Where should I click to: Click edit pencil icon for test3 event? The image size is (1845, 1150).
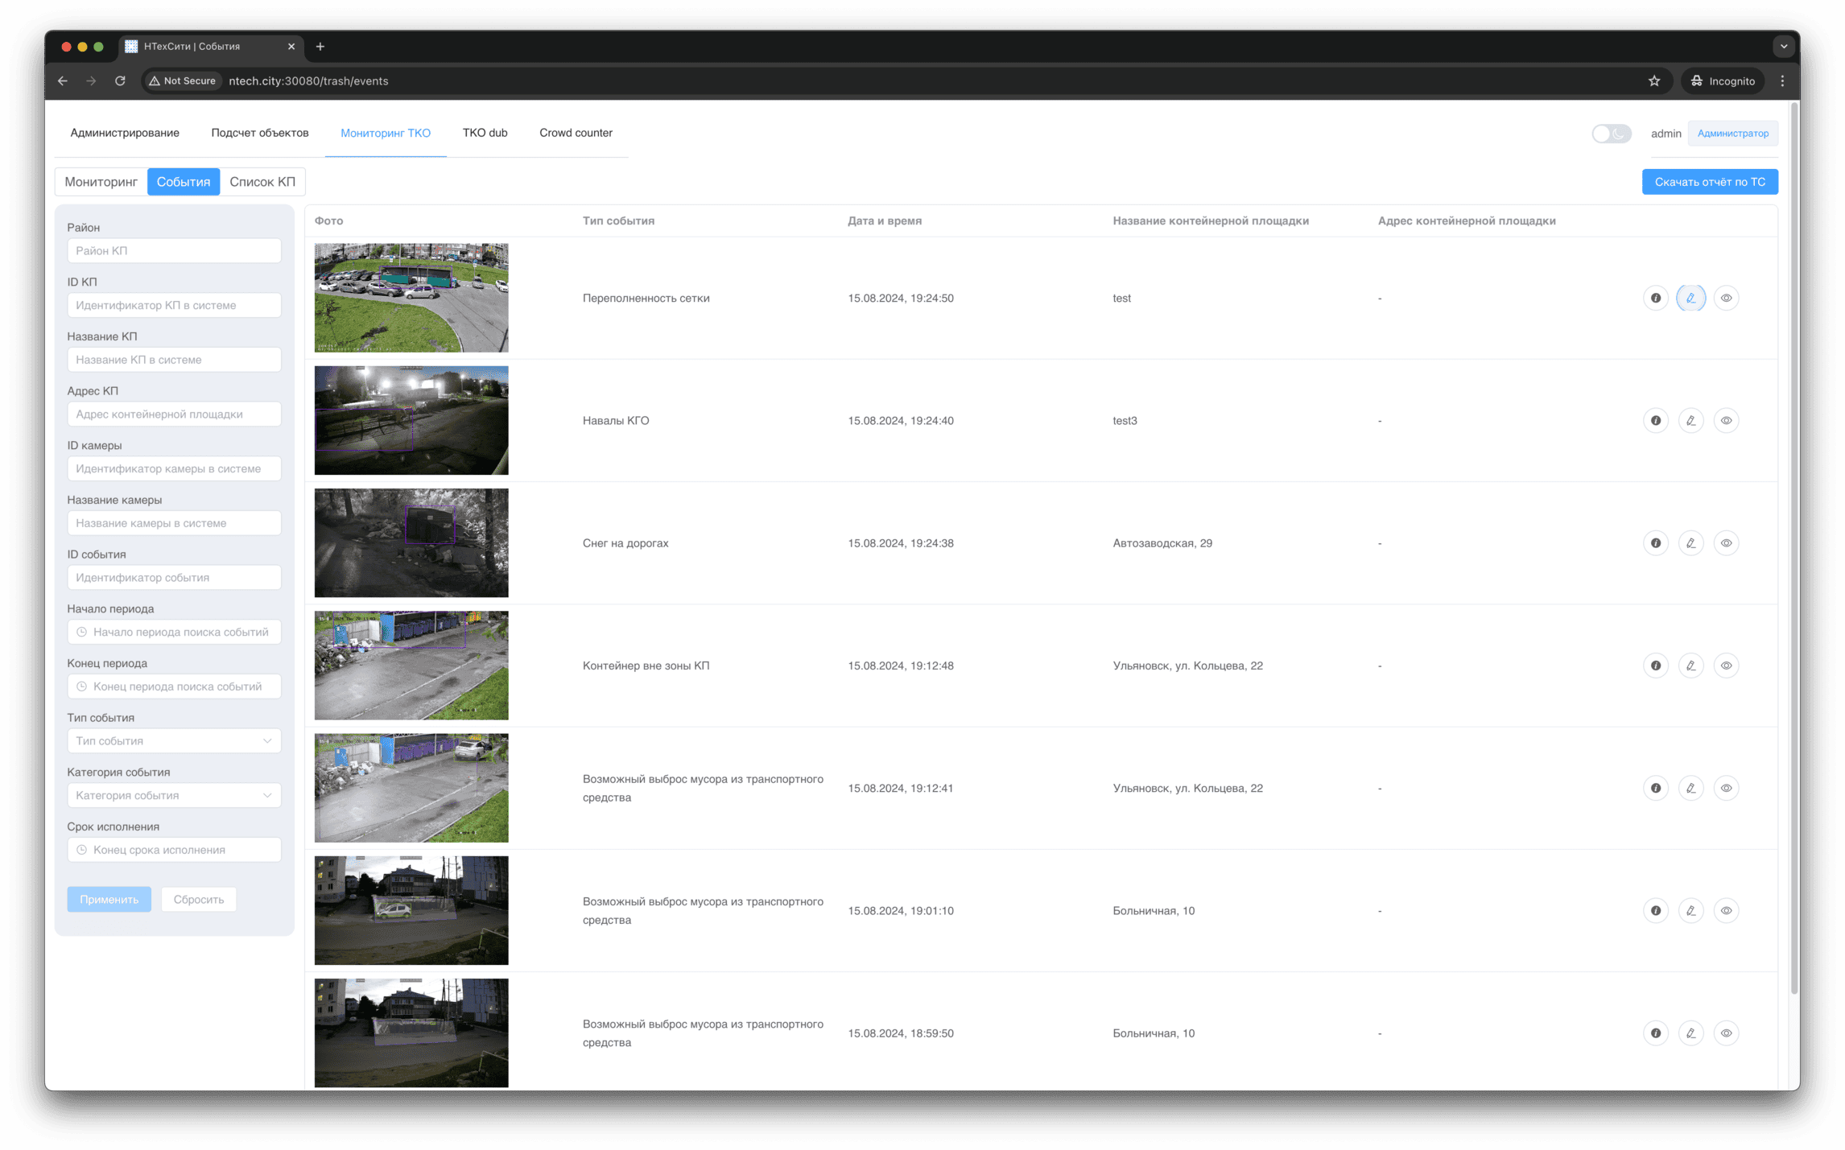(1690, 420)
